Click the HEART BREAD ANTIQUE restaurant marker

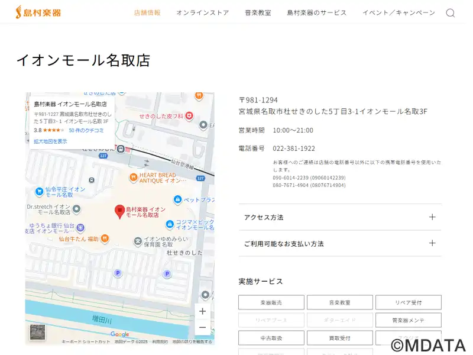point(134,177)
